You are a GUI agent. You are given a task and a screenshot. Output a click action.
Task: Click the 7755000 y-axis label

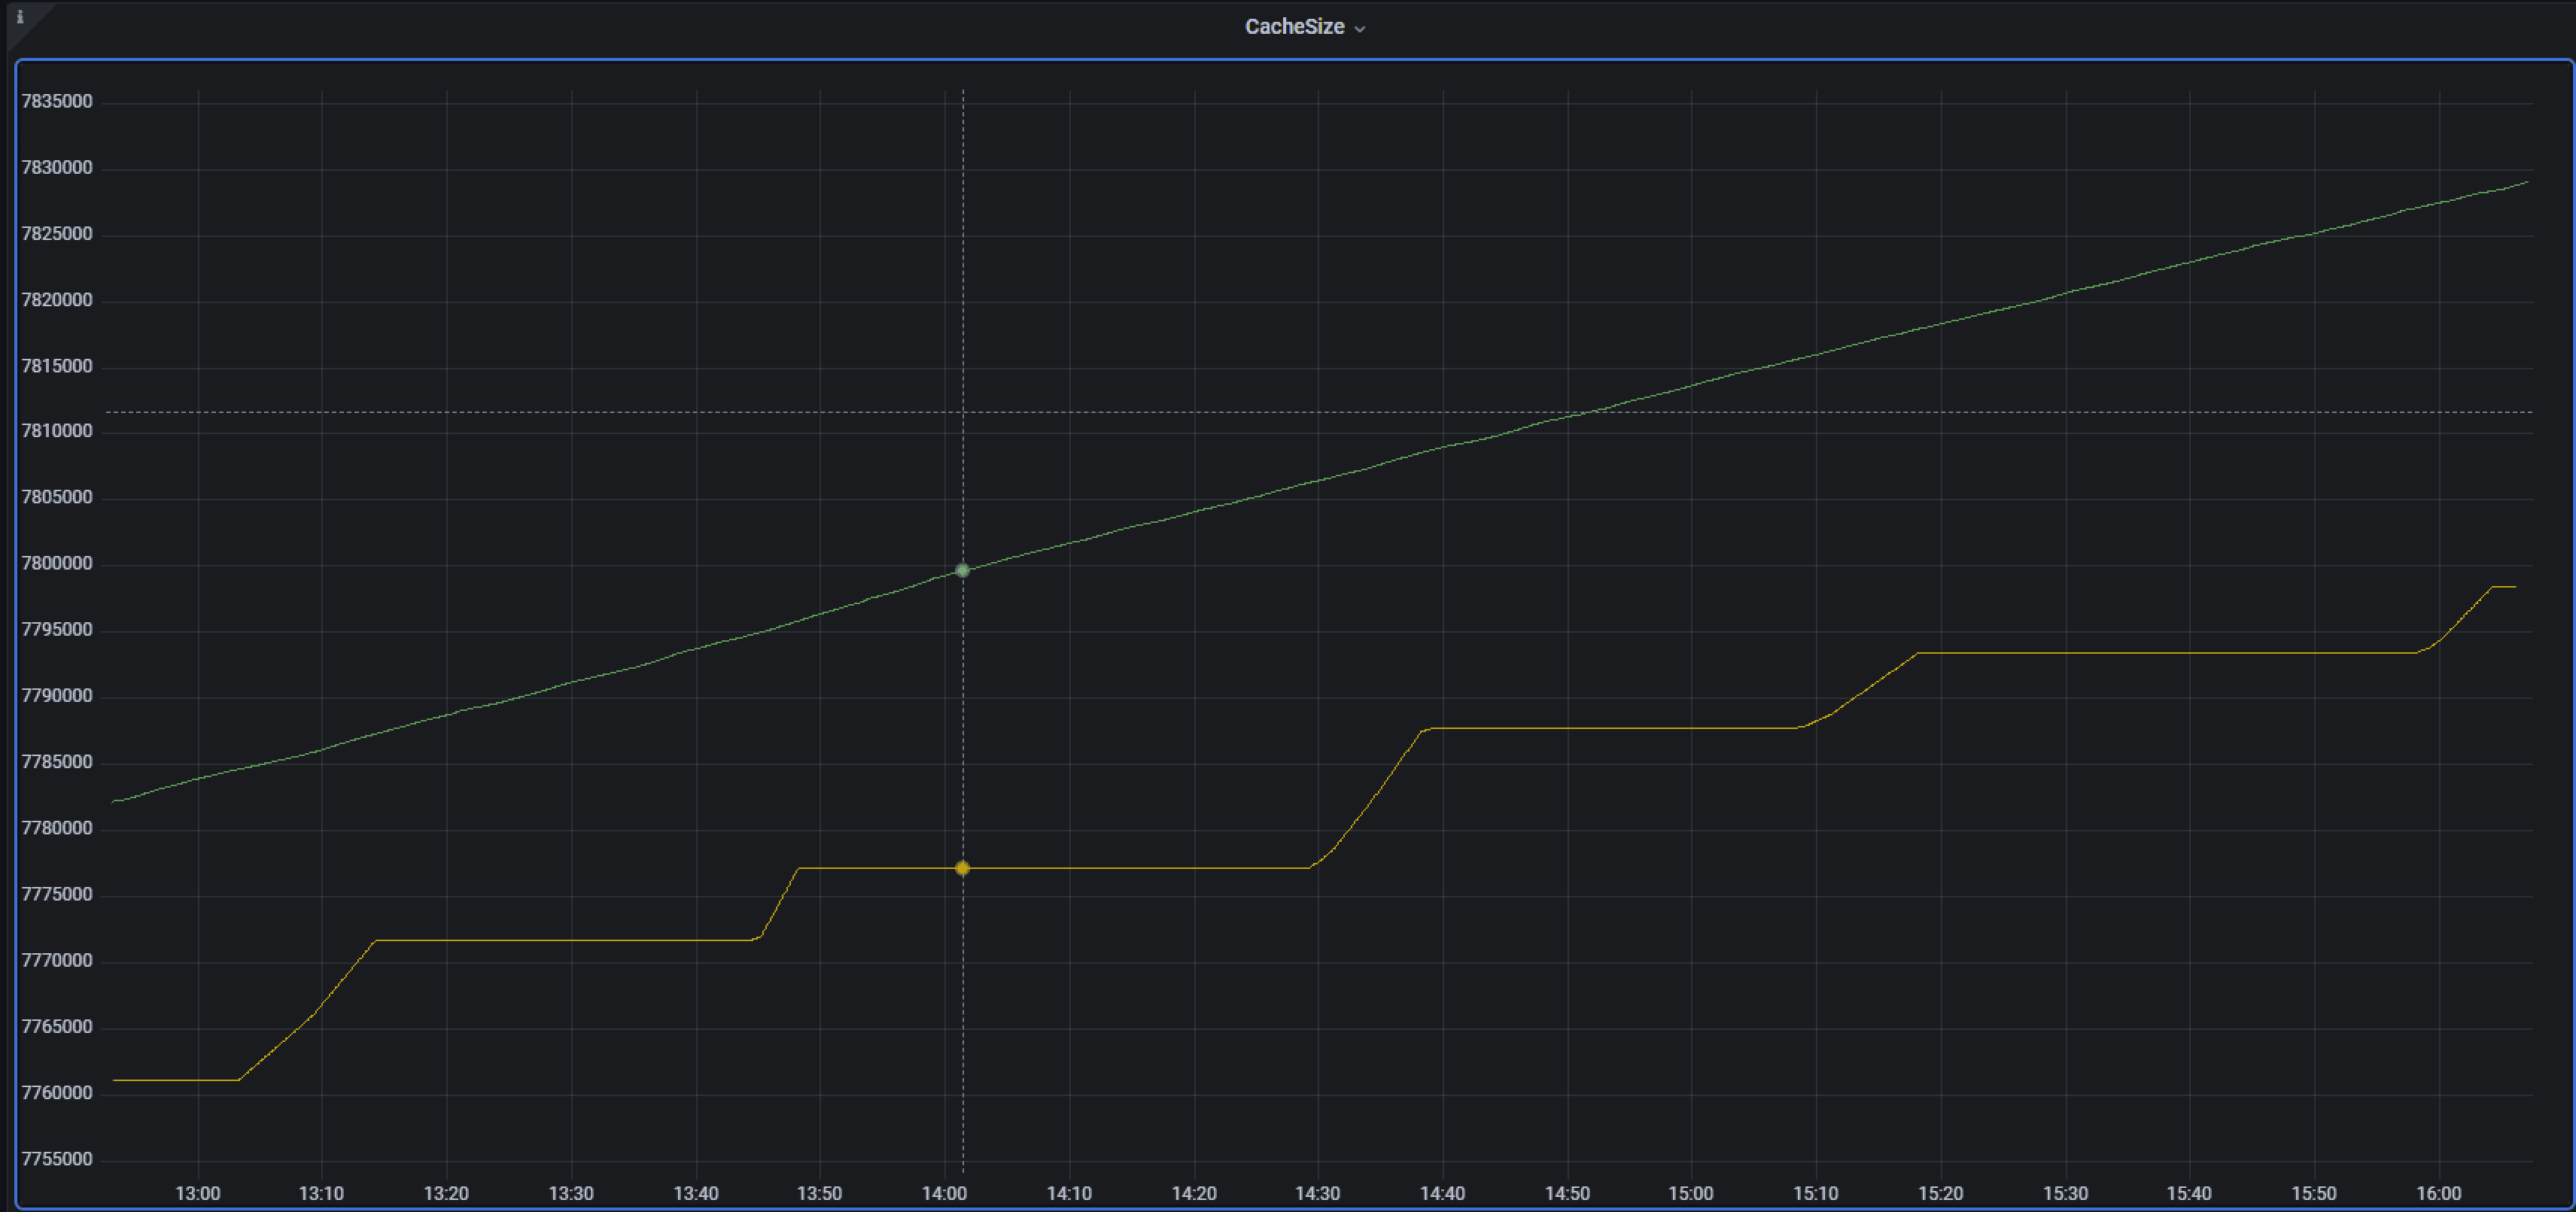click(x=57, y=1159)
